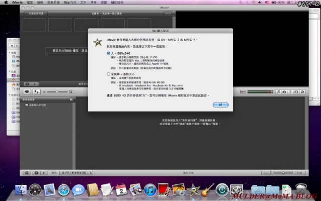
Task: Collapse the 裝置 section in Finder sidebar
Action: 10,53
